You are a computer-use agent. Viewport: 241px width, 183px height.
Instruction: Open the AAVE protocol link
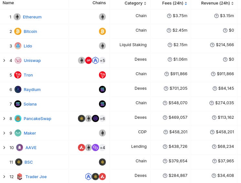pyautogui.click(x=31, y=148)
